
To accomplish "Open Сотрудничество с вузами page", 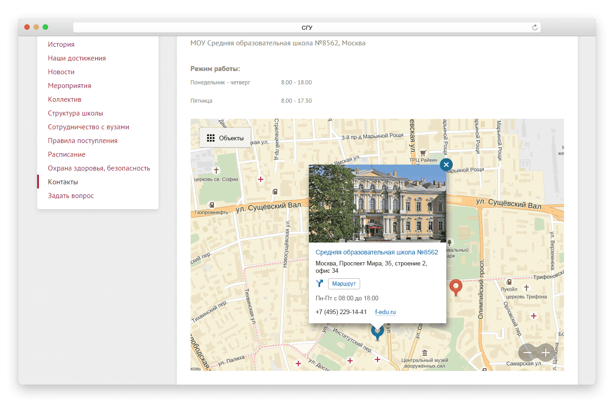I will coord(89,127).
